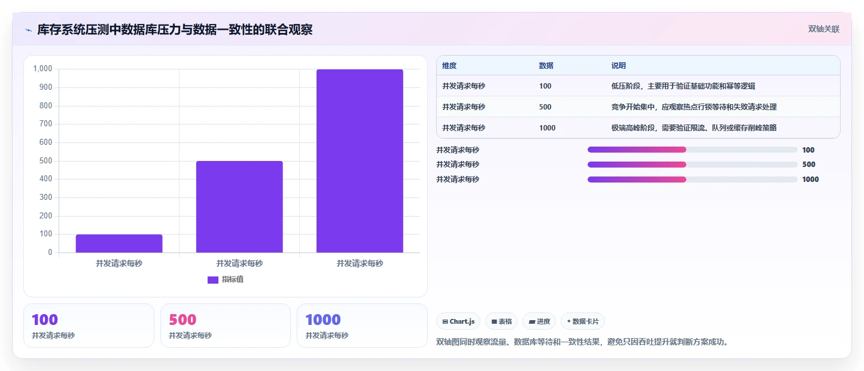Select the Chart.js tag chip

(x=458, y=321)
